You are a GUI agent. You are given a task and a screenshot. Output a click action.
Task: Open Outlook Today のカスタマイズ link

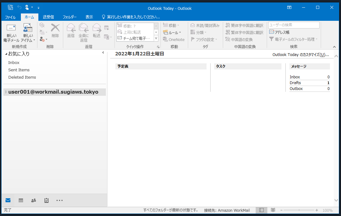300,55
